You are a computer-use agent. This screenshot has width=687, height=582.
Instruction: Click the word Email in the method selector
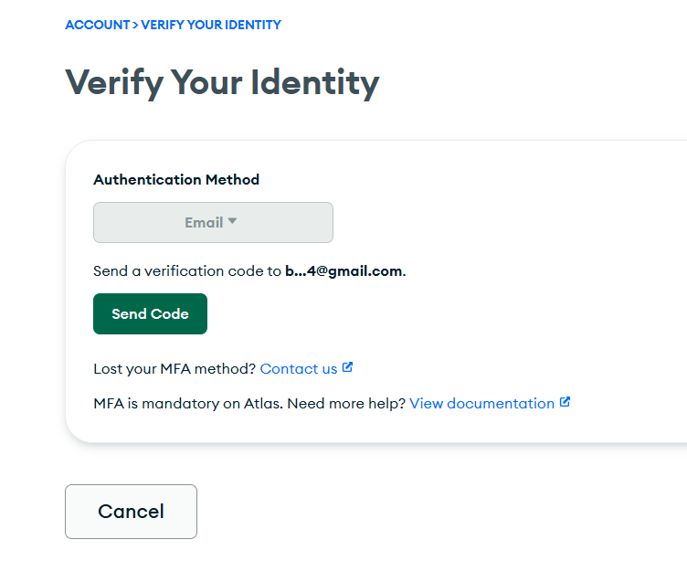click(203, 222)
